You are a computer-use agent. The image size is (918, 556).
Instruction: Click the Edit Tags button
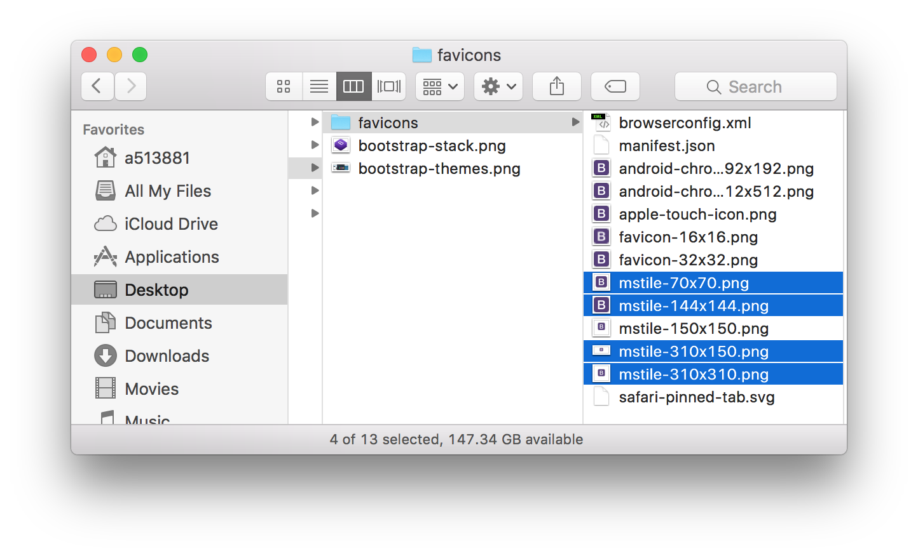click(x=615, y=86)
